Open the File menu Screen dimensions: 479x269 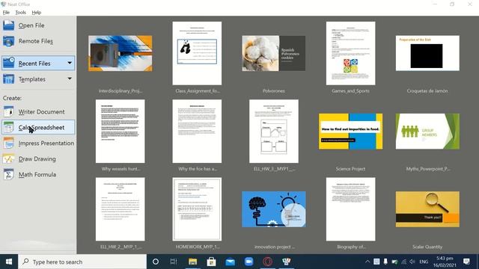(6, 13)
